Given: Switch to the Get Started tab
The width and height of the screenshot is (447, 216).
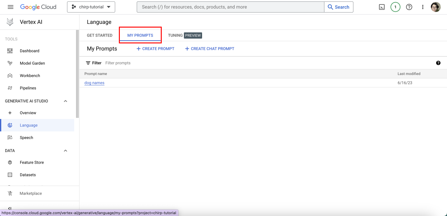Looking at the screenshot, I should [100, 35].
